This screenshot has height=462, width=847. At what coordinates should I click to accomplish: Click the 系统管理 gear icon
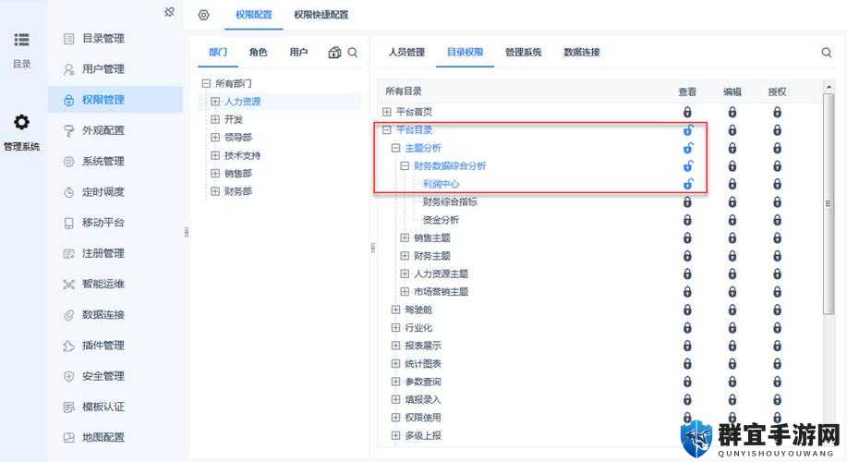[68, 161]
